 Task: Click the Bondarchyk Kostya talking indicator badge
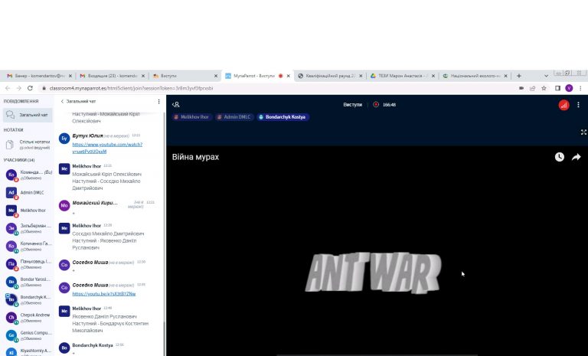(282, 117)
